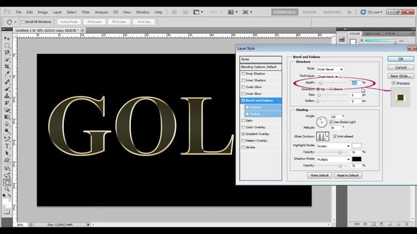The height and width of the screenshot is (234, 417).
Task: Select the Hand tool in the toolbox
Action: 7,182
